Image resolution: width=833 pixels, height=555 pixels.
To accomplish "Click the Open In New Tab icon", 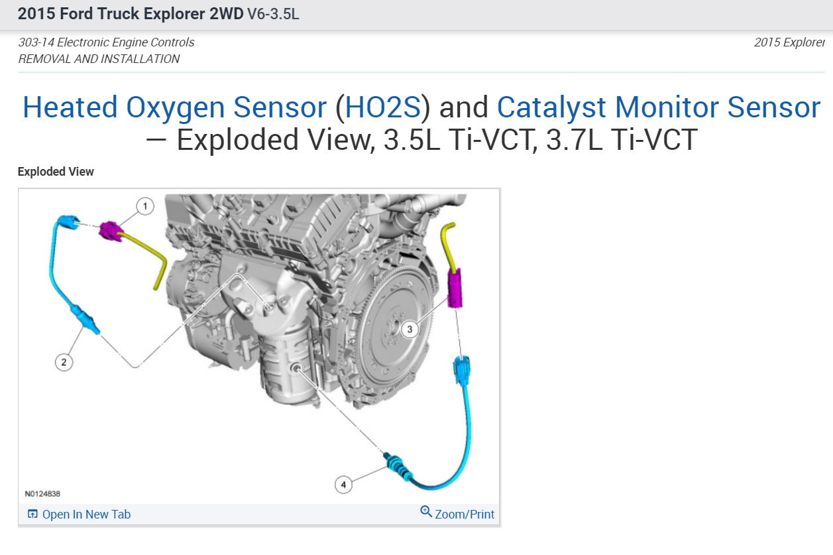I will [x=32, y=515].
